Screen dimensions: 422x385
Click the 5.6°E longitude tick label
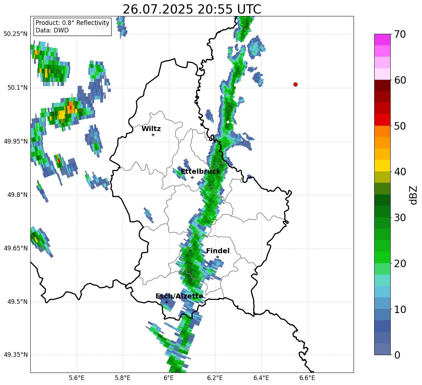point(77,378)
